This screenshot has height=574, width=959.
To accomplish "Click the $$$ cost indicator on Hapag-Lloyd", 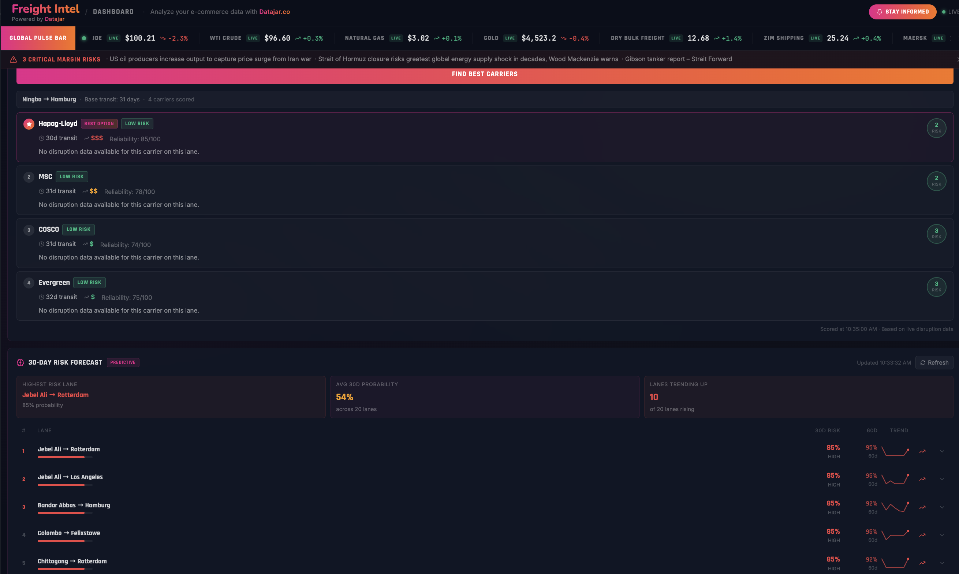I will 97,138.
